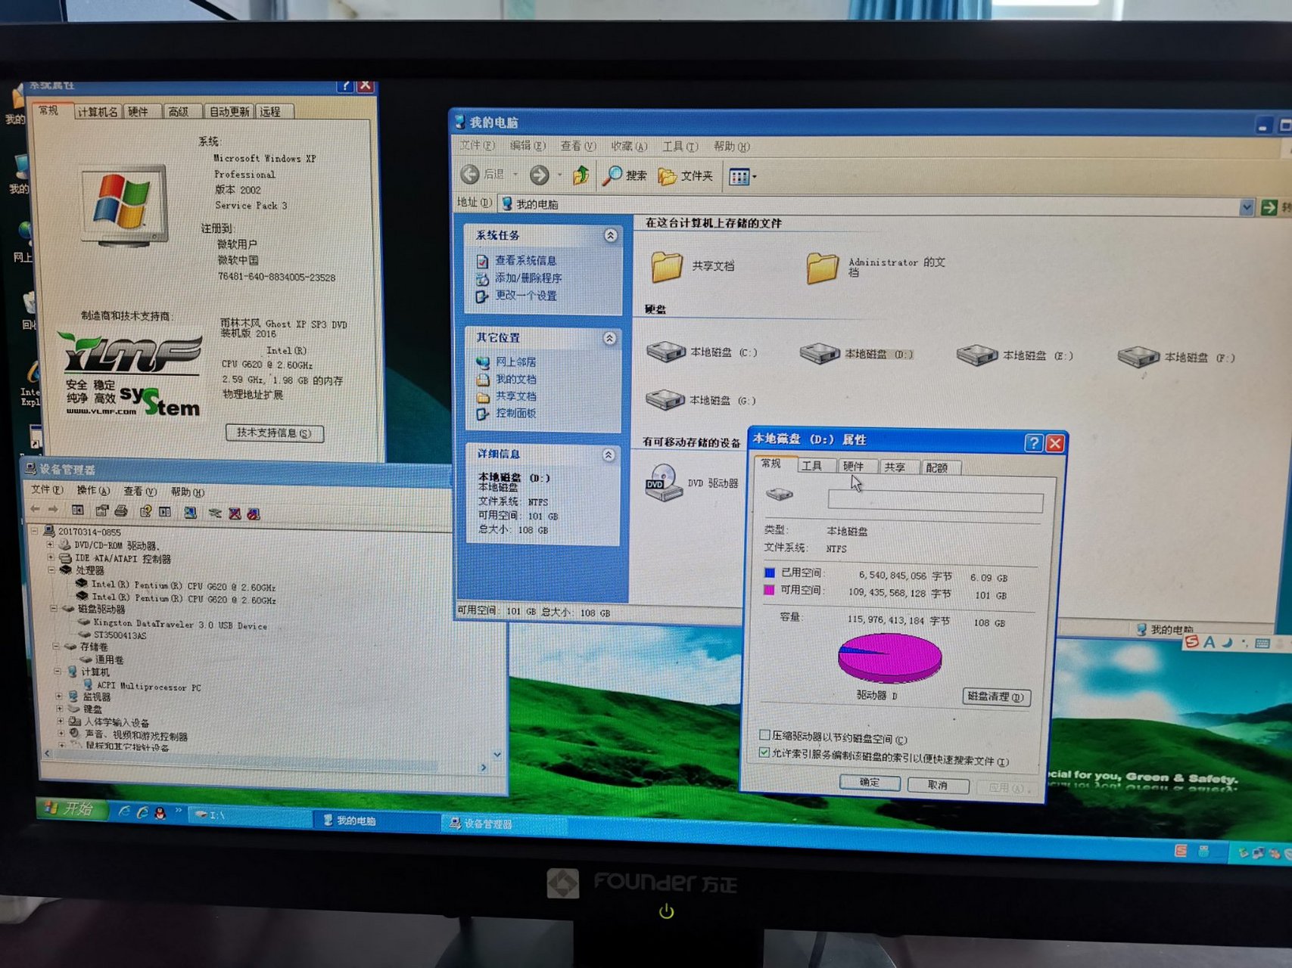This screenshot has width=1292, height=968.
Task: Go up one folder level in My Computer
Action: pyautogui.click(x=581, y=175)
